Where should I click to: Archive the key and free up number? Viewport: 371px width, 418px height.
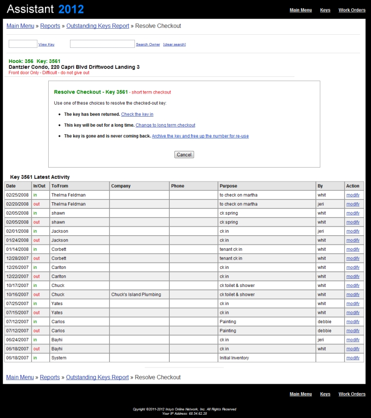(x=200, y=136)
